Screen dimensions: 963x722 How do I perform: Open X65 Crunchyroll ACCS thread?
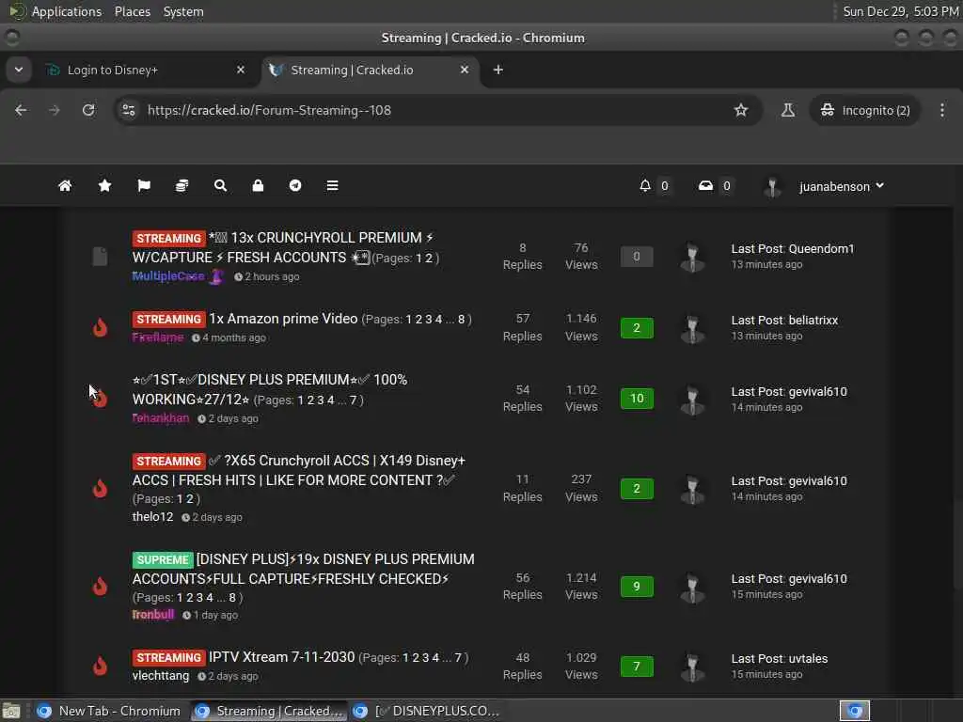tap(298, 470)
